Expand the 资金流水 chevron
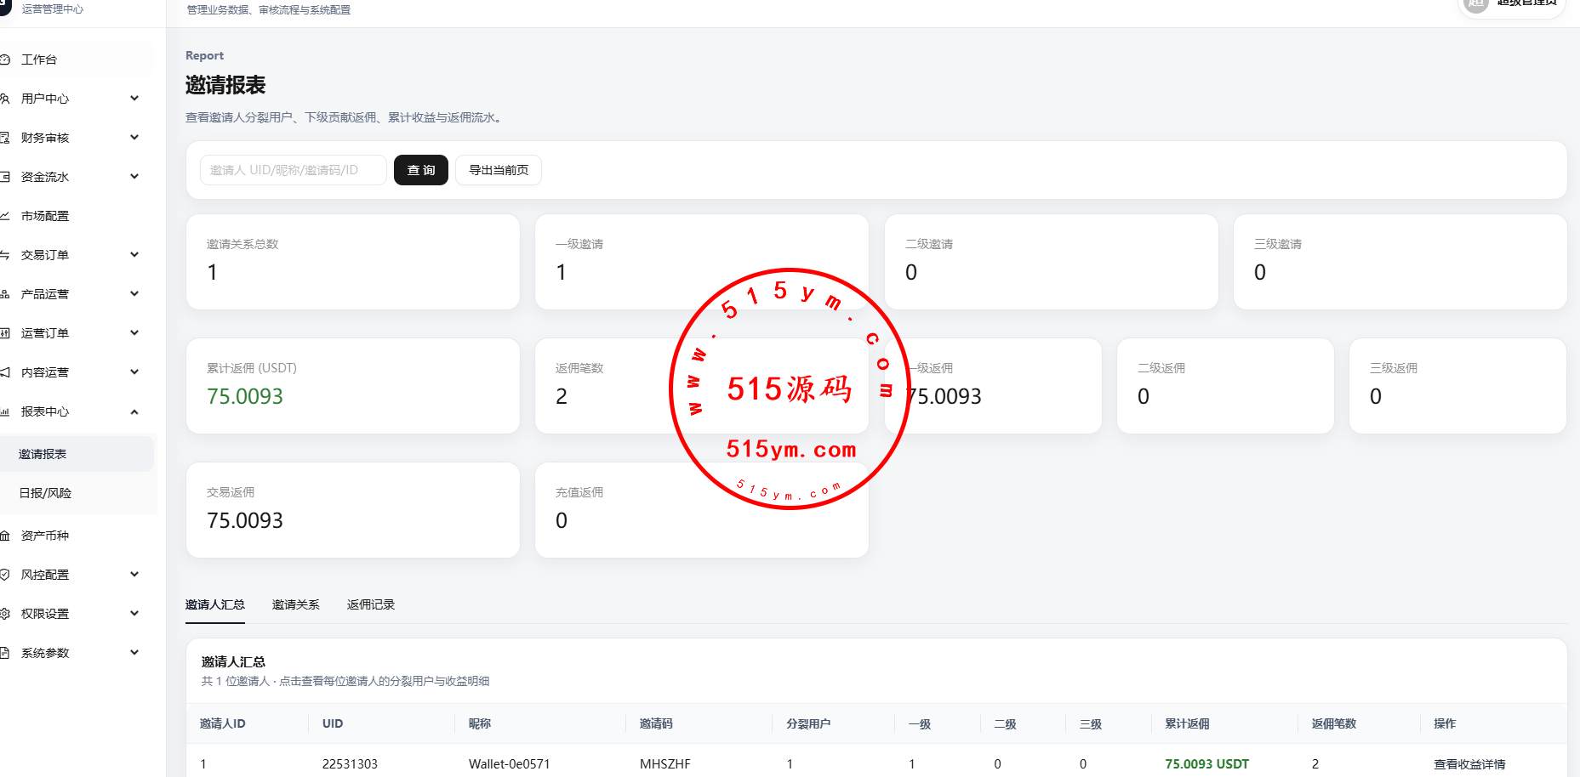The height and width of the screenshot is (777, 1580). 134,177
